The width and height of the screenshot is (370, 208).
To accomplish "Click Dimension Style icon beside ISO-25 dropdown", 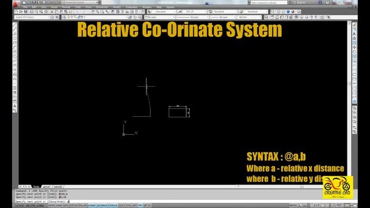I will pos(180,12).
